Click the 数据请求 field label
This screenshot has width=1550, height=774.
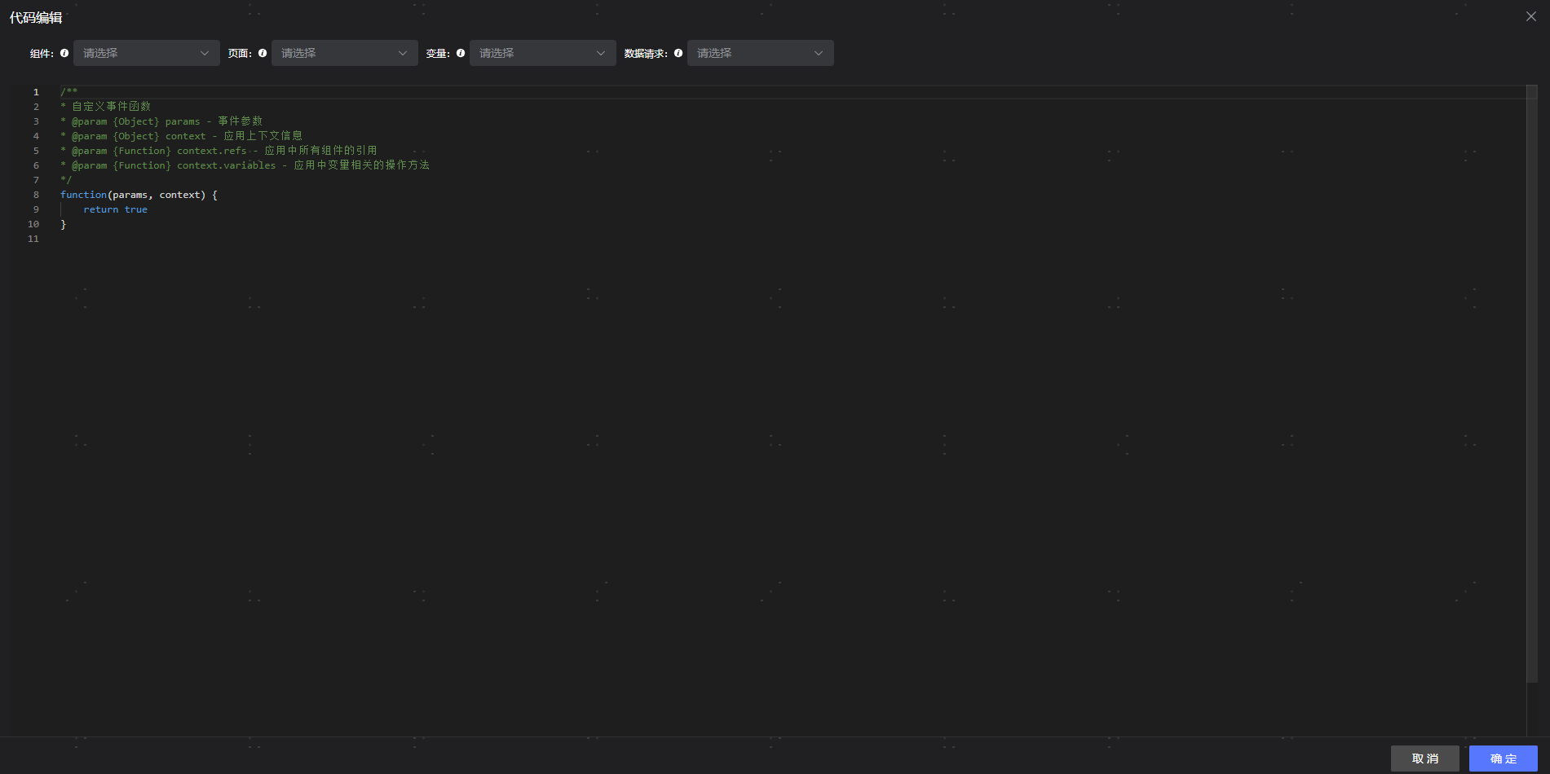click(x=646, y=54)
